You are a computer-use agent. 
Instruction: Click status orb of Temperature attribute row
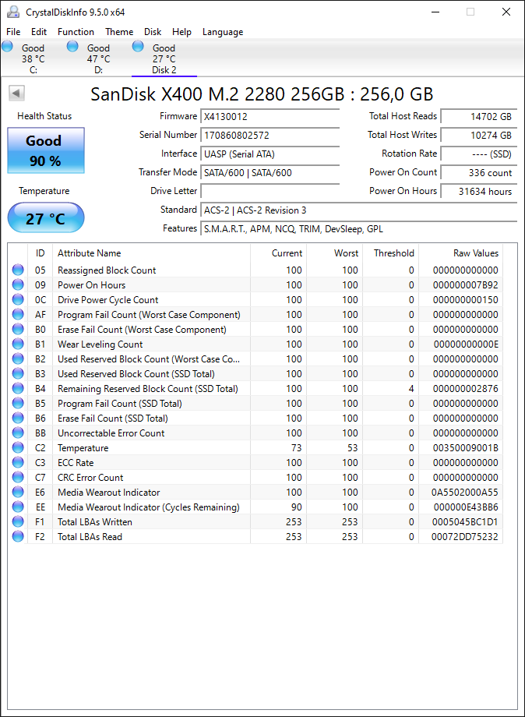click(18, 447)
